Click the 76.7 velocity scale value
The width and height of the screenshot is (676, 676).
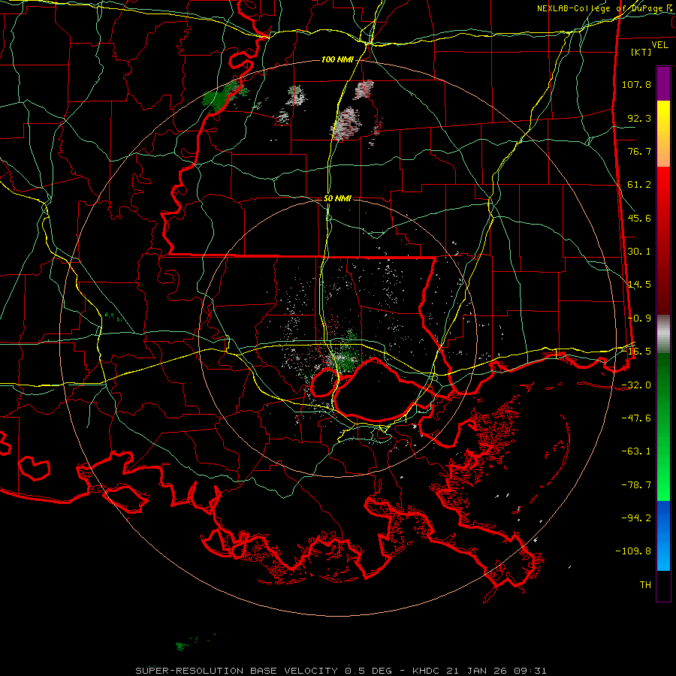point(639,151)
